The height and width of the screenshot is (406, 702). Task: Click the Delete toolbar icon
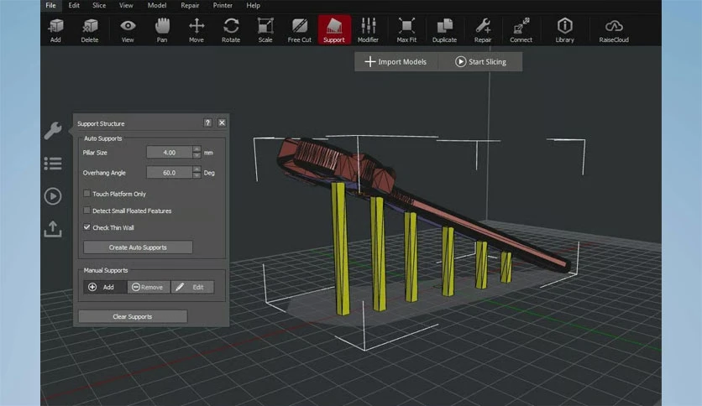pos(90,30)
